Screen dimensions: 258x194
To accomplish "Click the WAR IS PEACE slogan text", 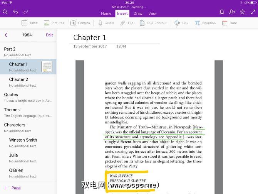I will point(121,176).
